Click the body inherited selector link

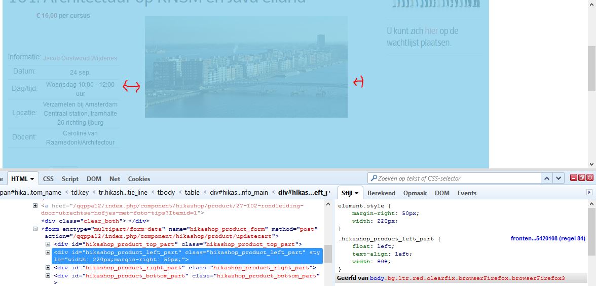467,278
